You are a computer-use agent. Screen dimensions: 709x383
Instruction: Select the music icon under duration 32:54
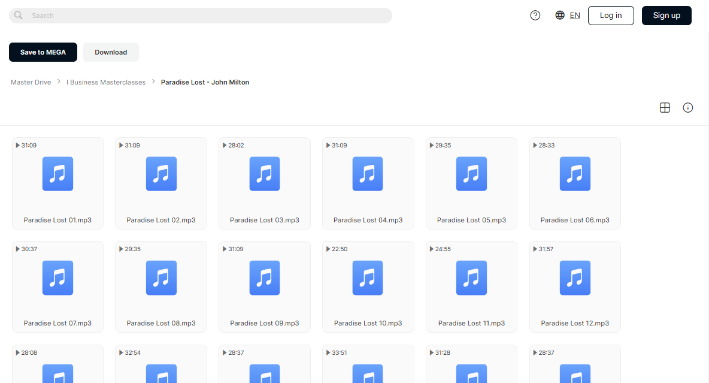[x=162, y=374]
